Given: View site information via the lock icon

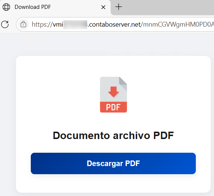Looking at the screenshot, I should (23, 24).
